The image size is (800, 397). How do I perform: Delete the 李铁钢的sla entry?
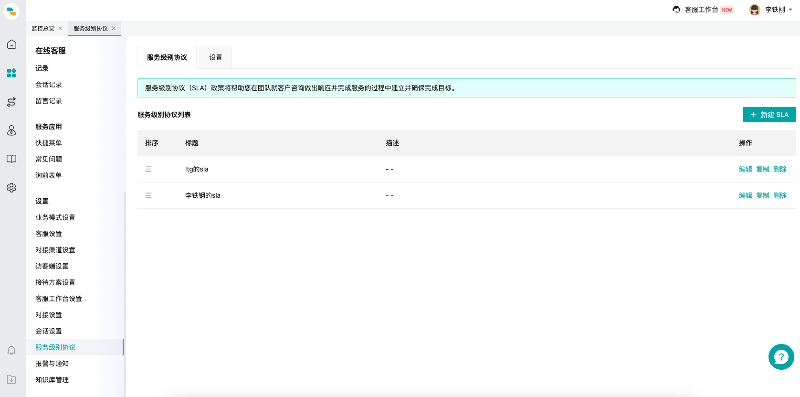point(779,195)
